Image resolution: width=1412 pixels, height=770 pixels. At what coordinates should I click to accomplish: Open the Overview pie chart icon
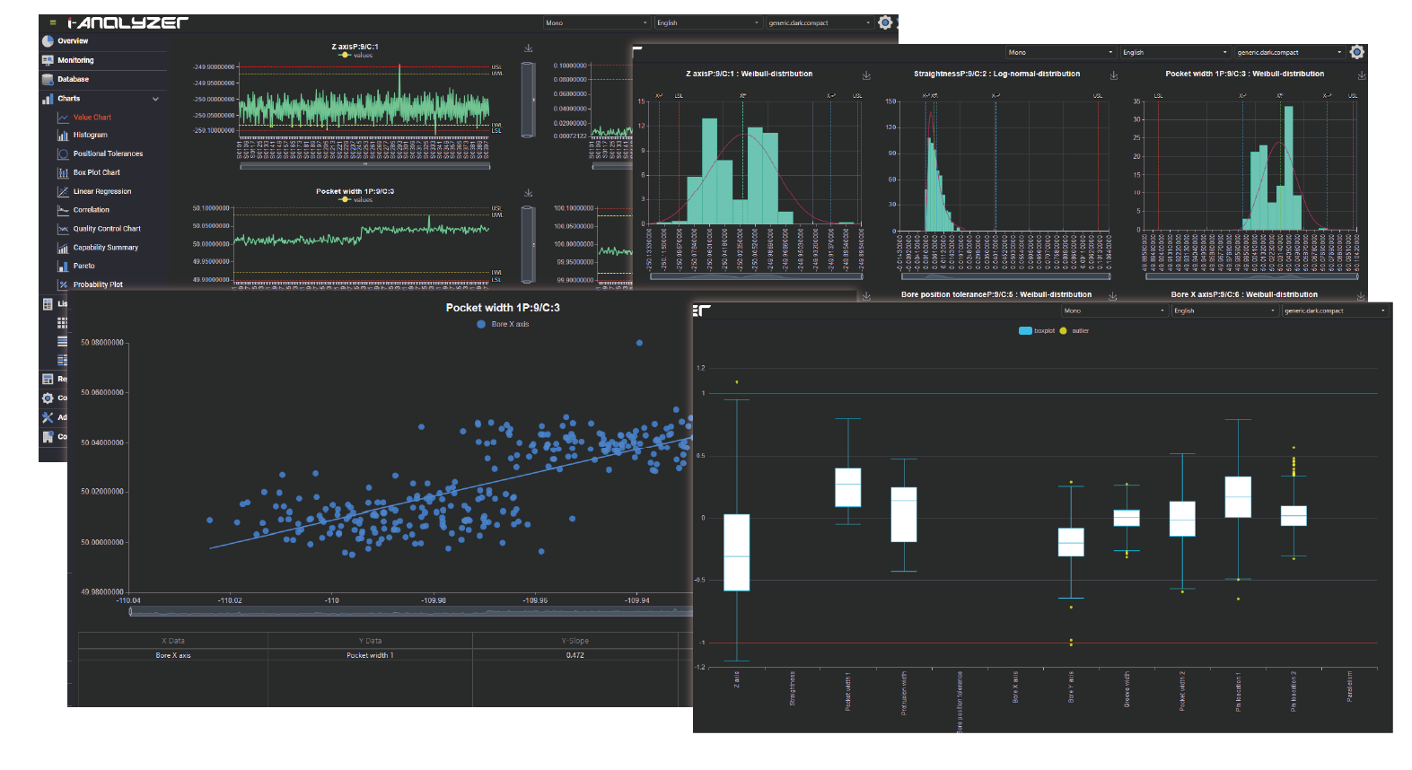(48, 41)
